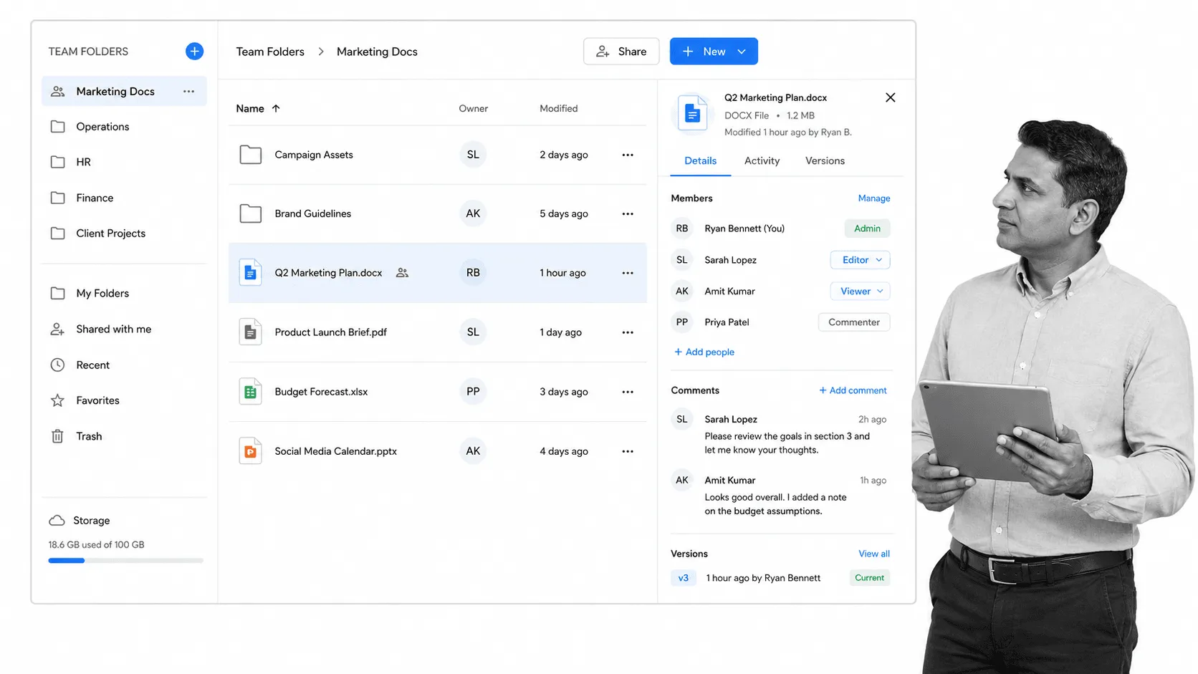Click the Product Launch Brief.pdf file name
The width and height of the screenshot is (1198, 674).
(330, 332)
